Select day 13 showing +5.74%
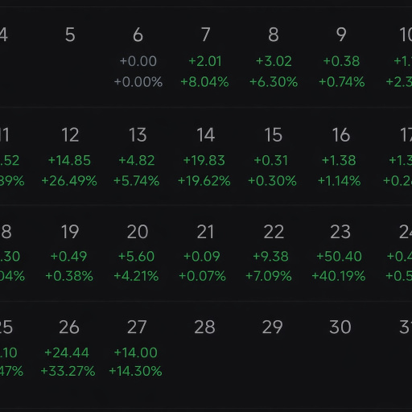 pos(138,157)
